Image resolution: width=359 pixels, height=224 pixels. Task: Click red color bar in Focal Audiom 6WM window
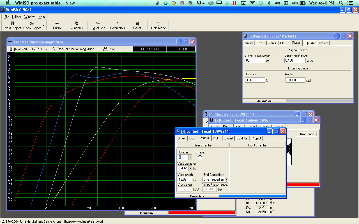tap(303, 185)
